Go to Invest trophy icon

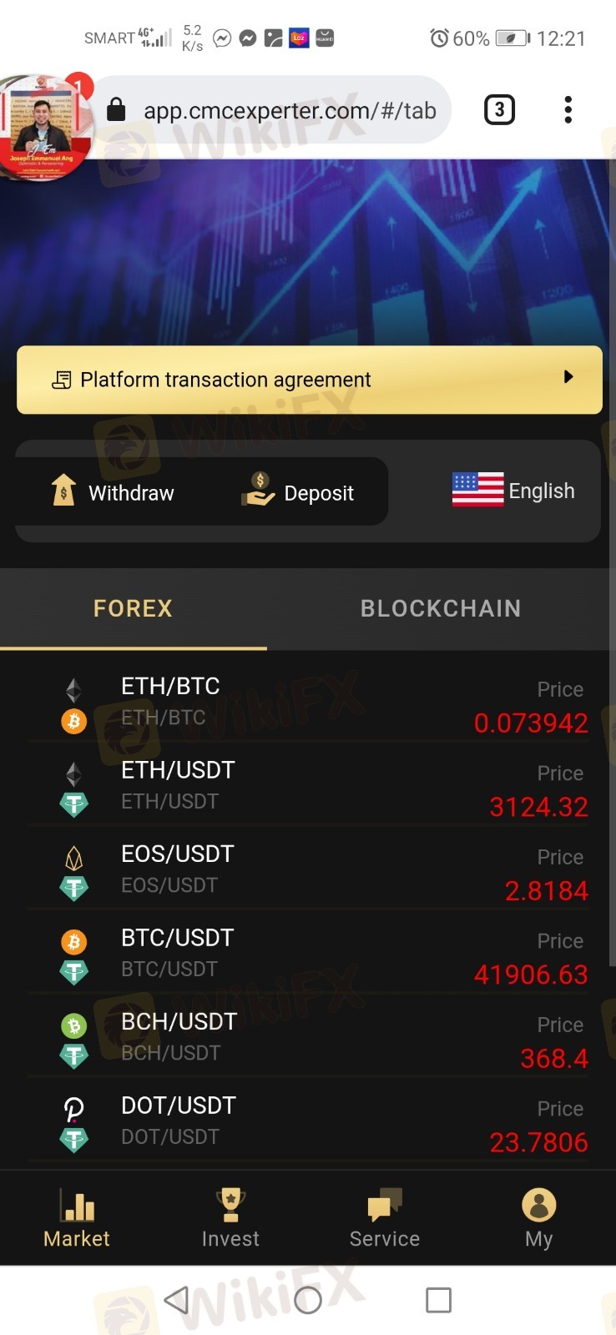230,1205
